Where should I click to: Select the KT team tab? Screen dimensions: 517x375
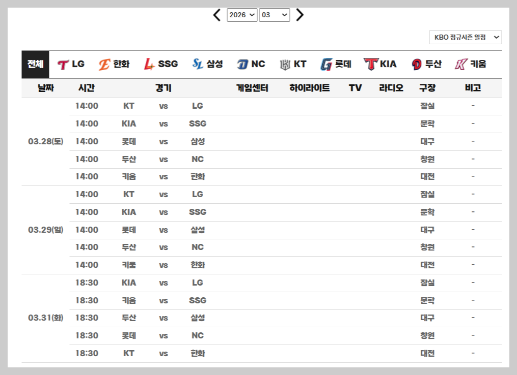coord(293,64)
